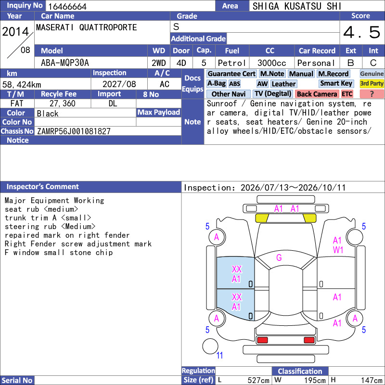Select the W1 mark on the fender
Image resolution: width=385 pixels, height=385 pixels.
click(x=338, y=250)
